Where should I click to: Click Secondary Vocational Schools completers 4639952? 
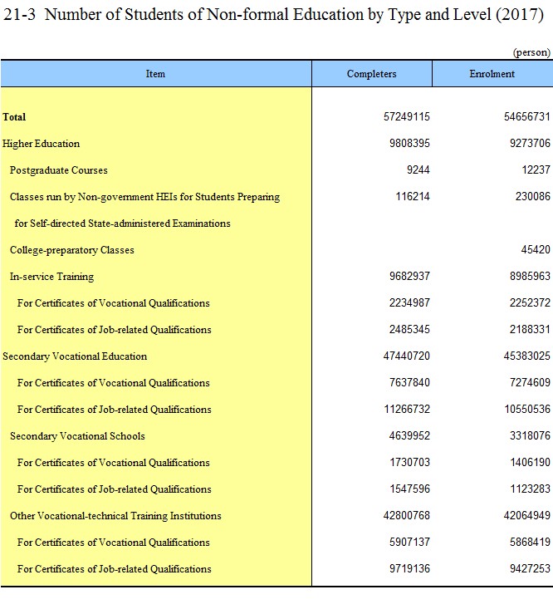[x=409, y=436]
